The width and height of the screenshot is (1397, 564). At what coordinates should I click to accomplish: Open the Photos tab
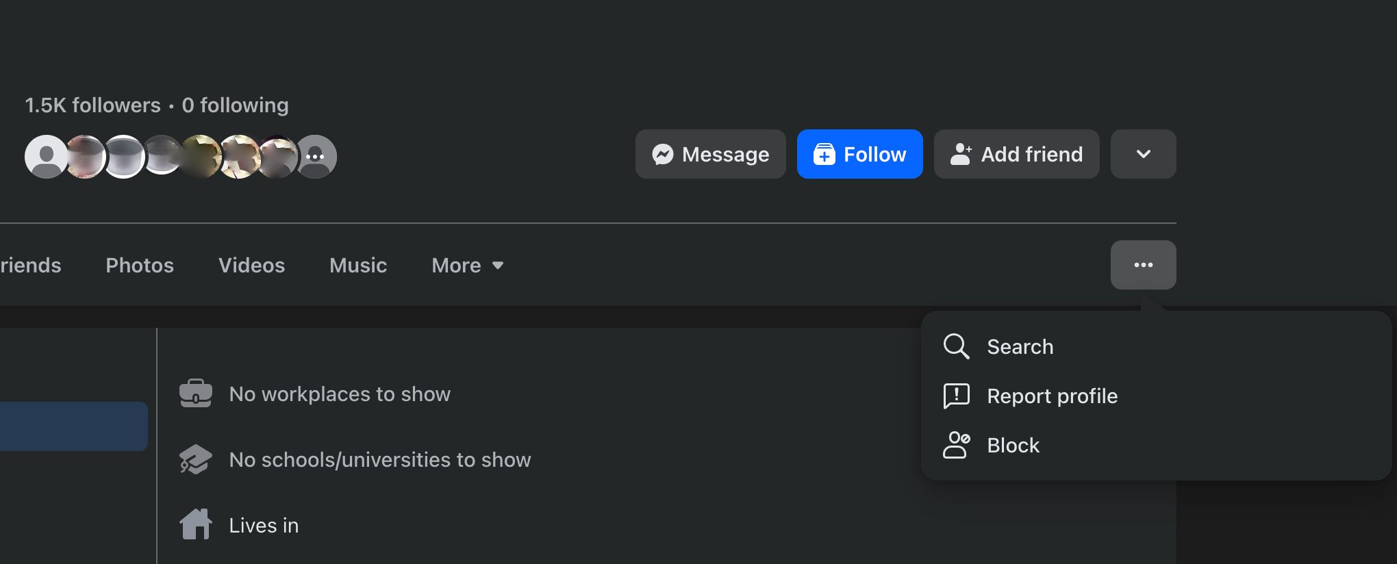[140, 266]
